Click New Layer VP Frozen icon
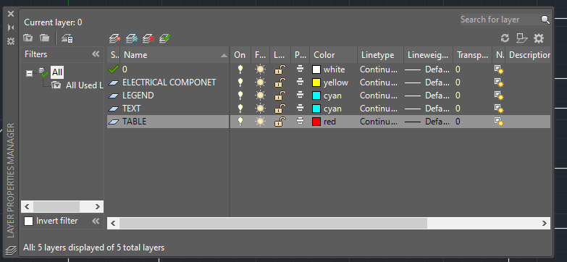Viewport: 567px width, 262px height. pos(131,38)
